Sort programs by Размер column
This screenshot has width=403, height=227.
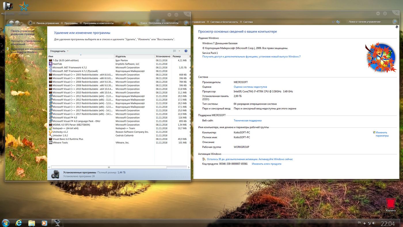[x=180, y=56]
